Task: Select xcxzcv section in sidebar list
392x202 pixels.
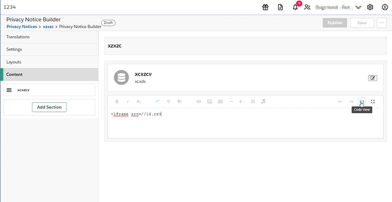Action: (49, 90)
